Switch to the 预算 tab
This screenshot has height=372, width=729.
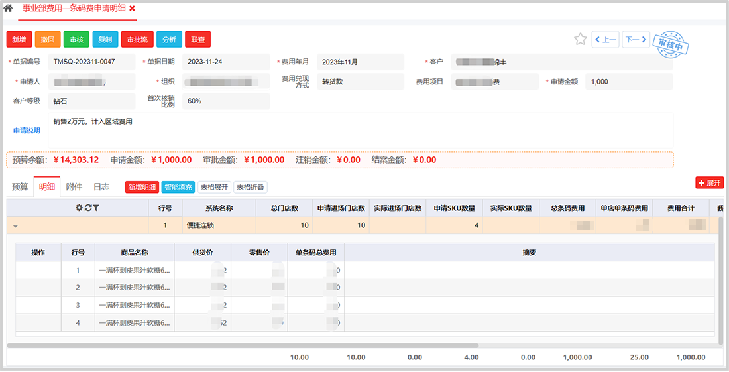tap(20, 187)
